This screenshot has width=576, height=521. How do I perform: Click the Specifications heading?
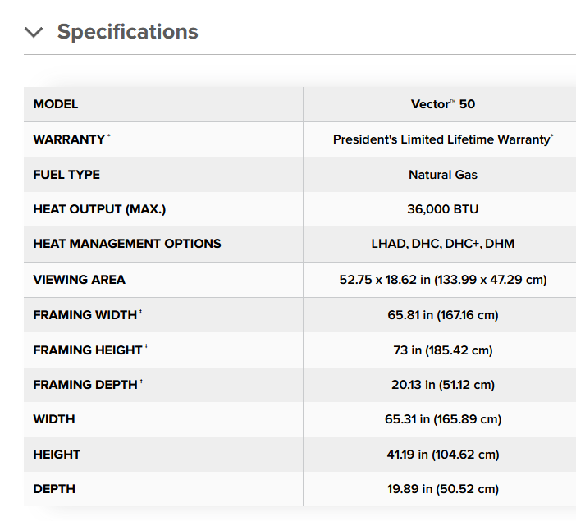point(127,32)
